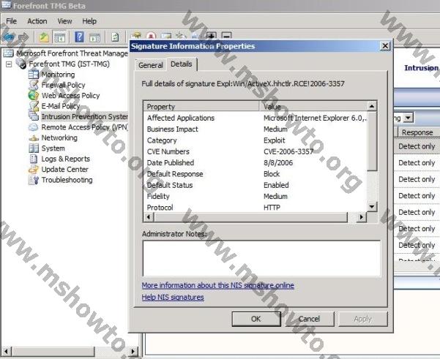440x359 pixels.
Task: Click the Microsoft Forefront Threat Management root icon
Action: tap(8, 53)
